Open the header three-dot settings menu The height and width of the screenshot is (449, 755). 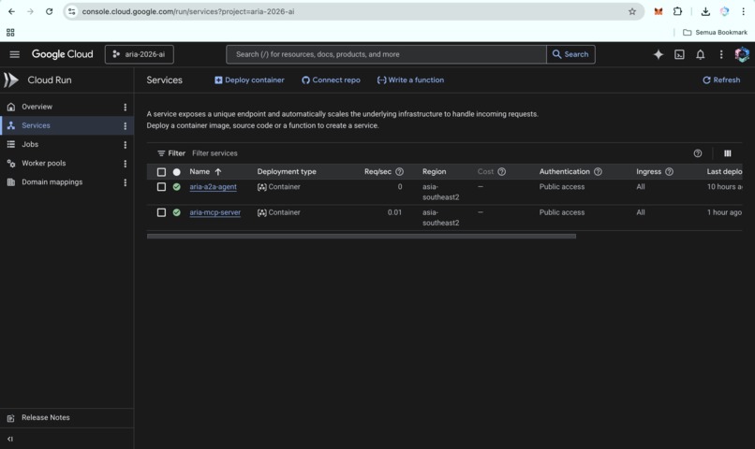point(721,54)
